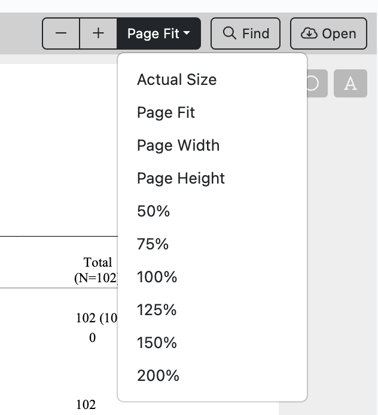Collapse the Page Fit zoom dropdown
Screen dimensions: 378x415
(158, 33)
